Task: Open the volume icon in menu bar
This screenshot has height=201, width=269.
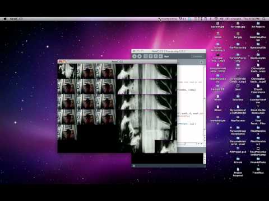Action: [x=221, y=19]
